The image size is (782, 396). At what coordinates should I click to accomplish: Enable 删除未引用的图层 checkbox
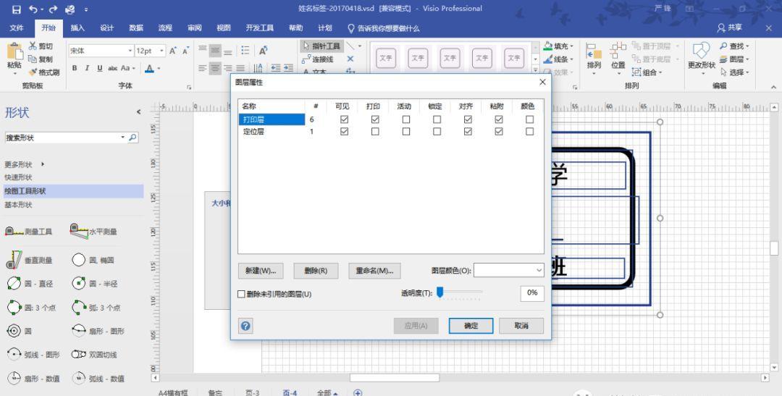(242, 294)
